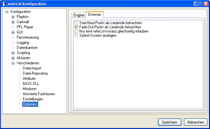Image resolution: width=210 pixels, height=129 pixels.
Task: Select the Diverses tab
Action: (x=94, y=14)
